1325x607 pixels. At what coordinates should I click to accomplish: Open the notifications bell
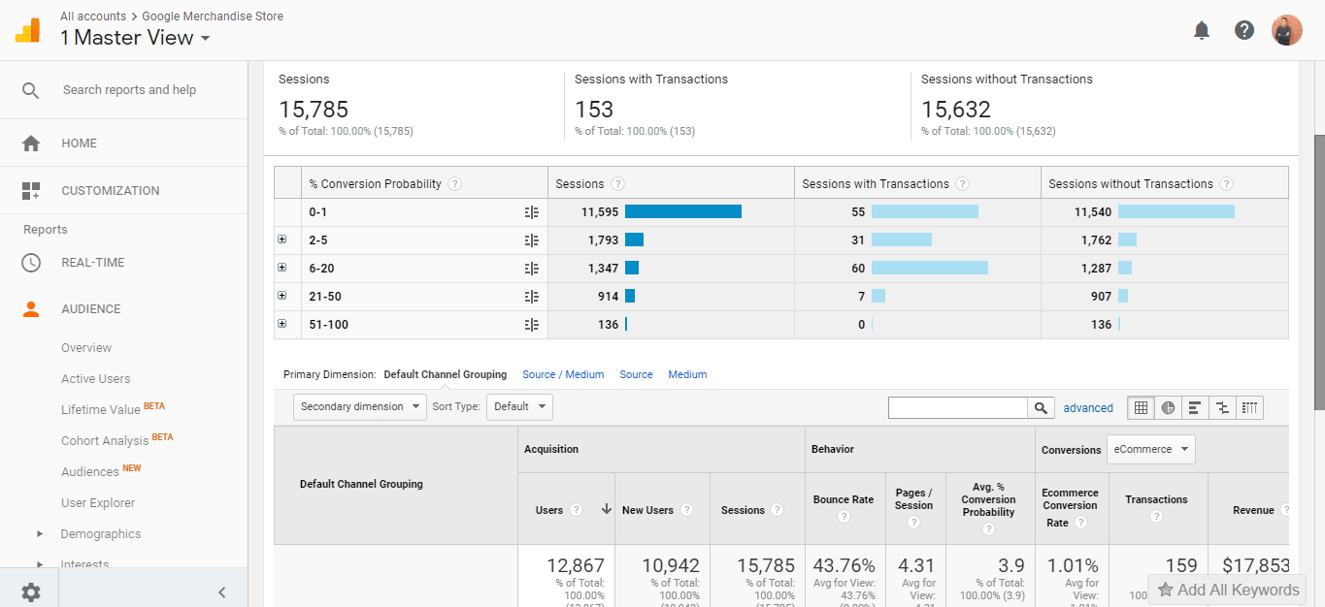(x=1201, y=30)
